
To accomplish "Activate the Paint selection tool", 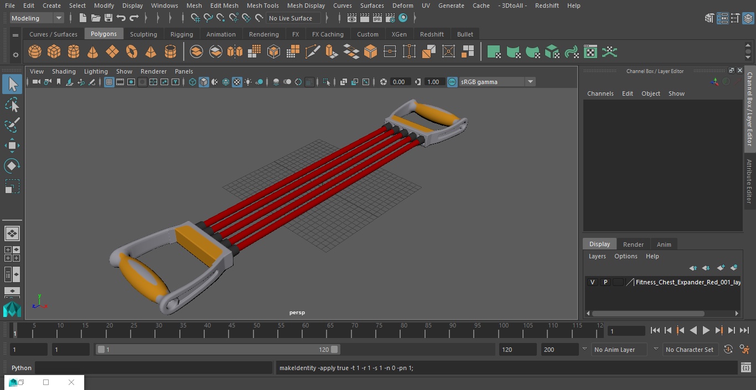I will (12, 125).
